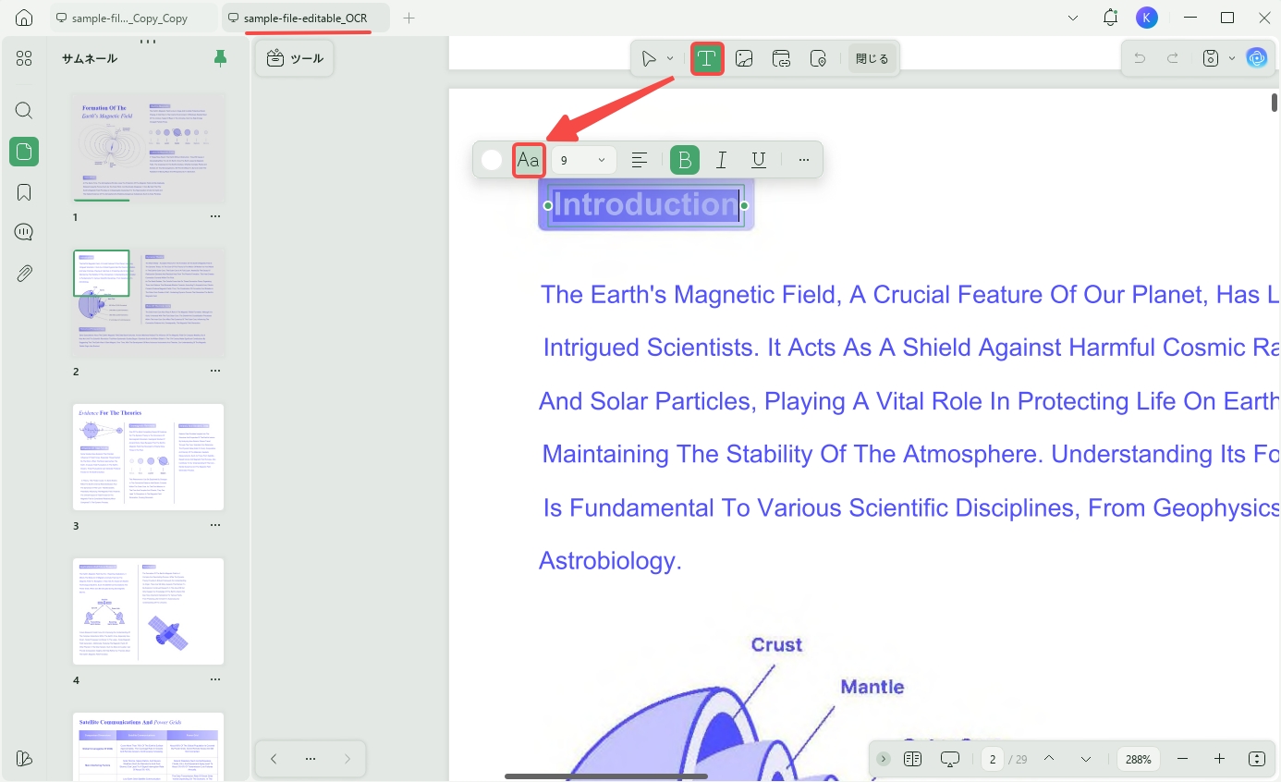
Task: Open the comments panel icon
Action: coord(24,232)
